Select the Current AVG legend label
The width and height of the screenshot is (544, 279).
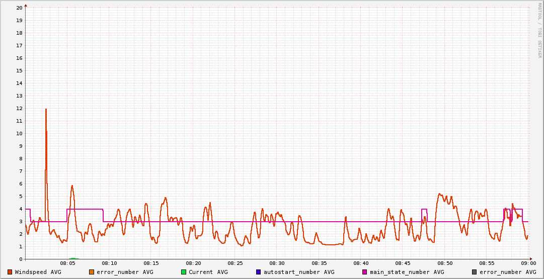pos(208,272)
